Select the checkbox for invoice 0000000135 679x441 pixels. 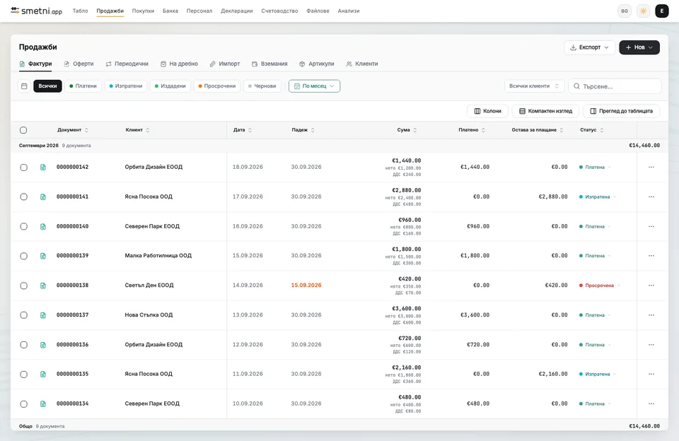point(24,375)
